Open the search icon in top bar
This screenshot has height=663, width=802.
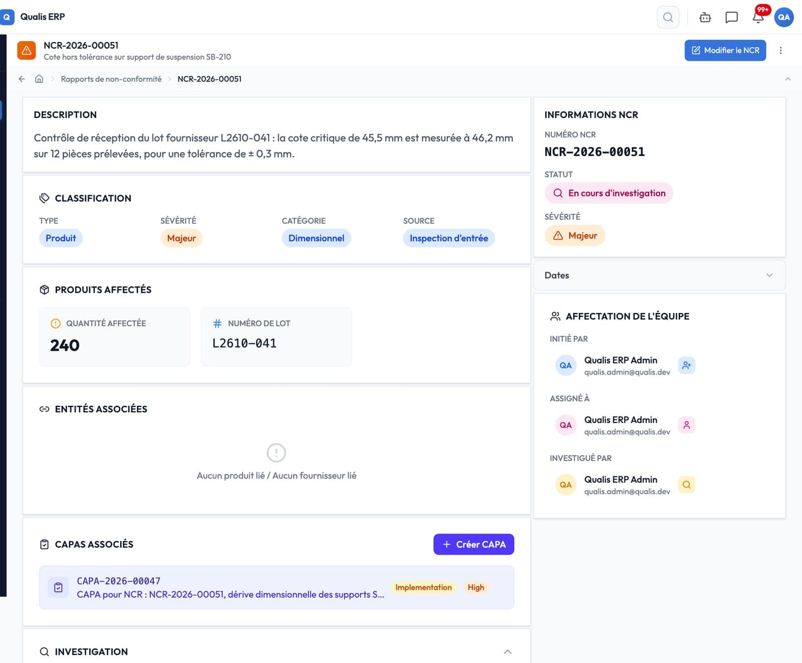668,17
